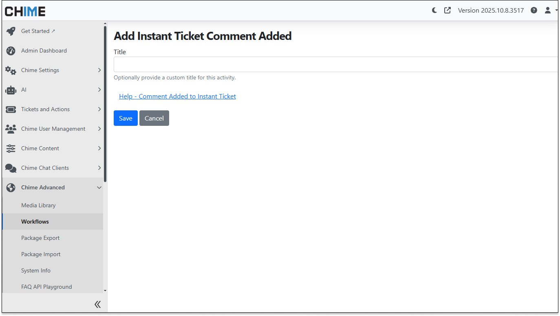Select Media Library in the sidebar
The width and height of the screenshot is (560, 316).
pos(38,206)
